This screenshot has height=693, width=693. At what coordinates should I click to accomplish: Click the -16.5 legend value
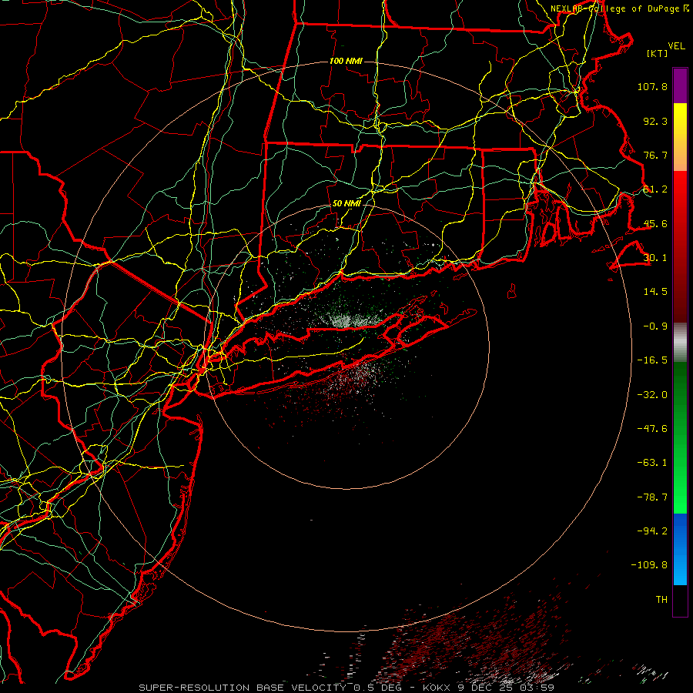[652, 360]
